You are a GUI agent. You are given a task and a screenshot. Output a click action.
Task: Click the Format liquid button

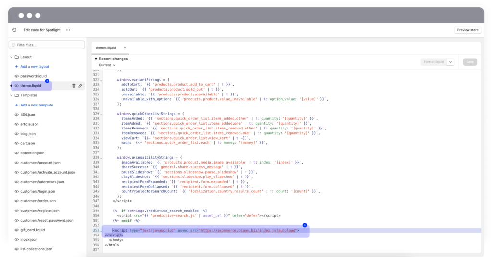434,62
